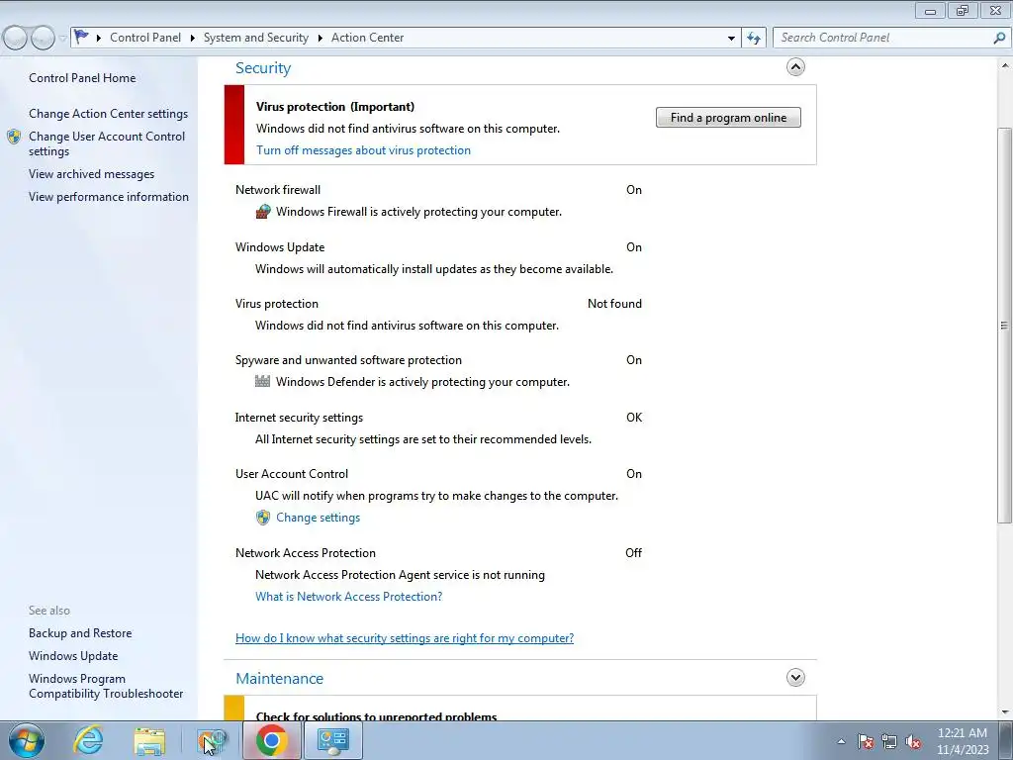1013x760 pixels.
Task: Open the address bar history dropdown arrow
Action: point(731,38)
